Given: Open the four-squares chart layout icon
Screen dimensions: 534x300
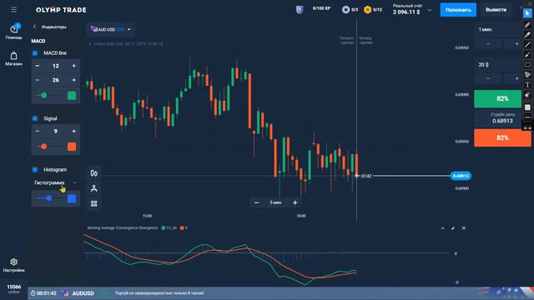Looking at the screenshot, I should pyautogui.click(x=94, y=203).
